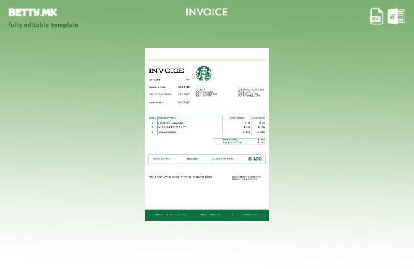Click the 'Thank you for your purchase' text

tap(180, 178)
